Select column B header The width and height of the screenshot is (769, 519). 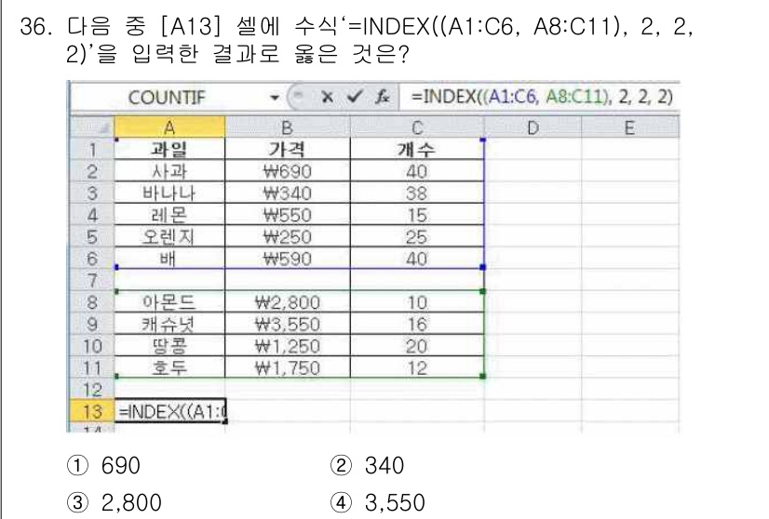pyautogui.click(x=288, y=127)
